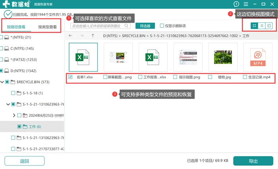
Task: Select the 按路径查看 tab
Action: [x=16, y=27]
